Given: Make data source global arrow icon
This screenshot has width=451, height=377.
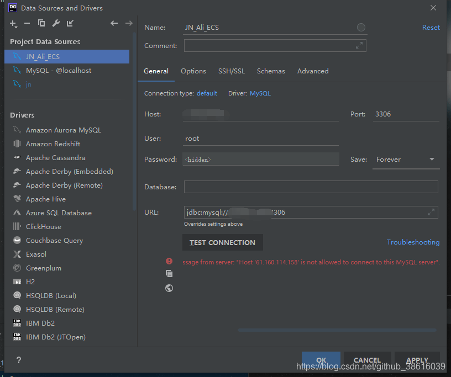Looking at the screenshot, I should tap(70, 23).
